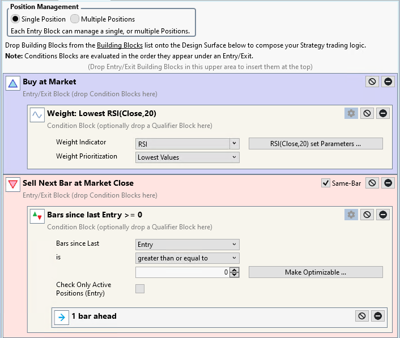Screen dimensions: 400x338
Task: Remove the 1 bar ahead qualifier
Action: coord(378,316)
